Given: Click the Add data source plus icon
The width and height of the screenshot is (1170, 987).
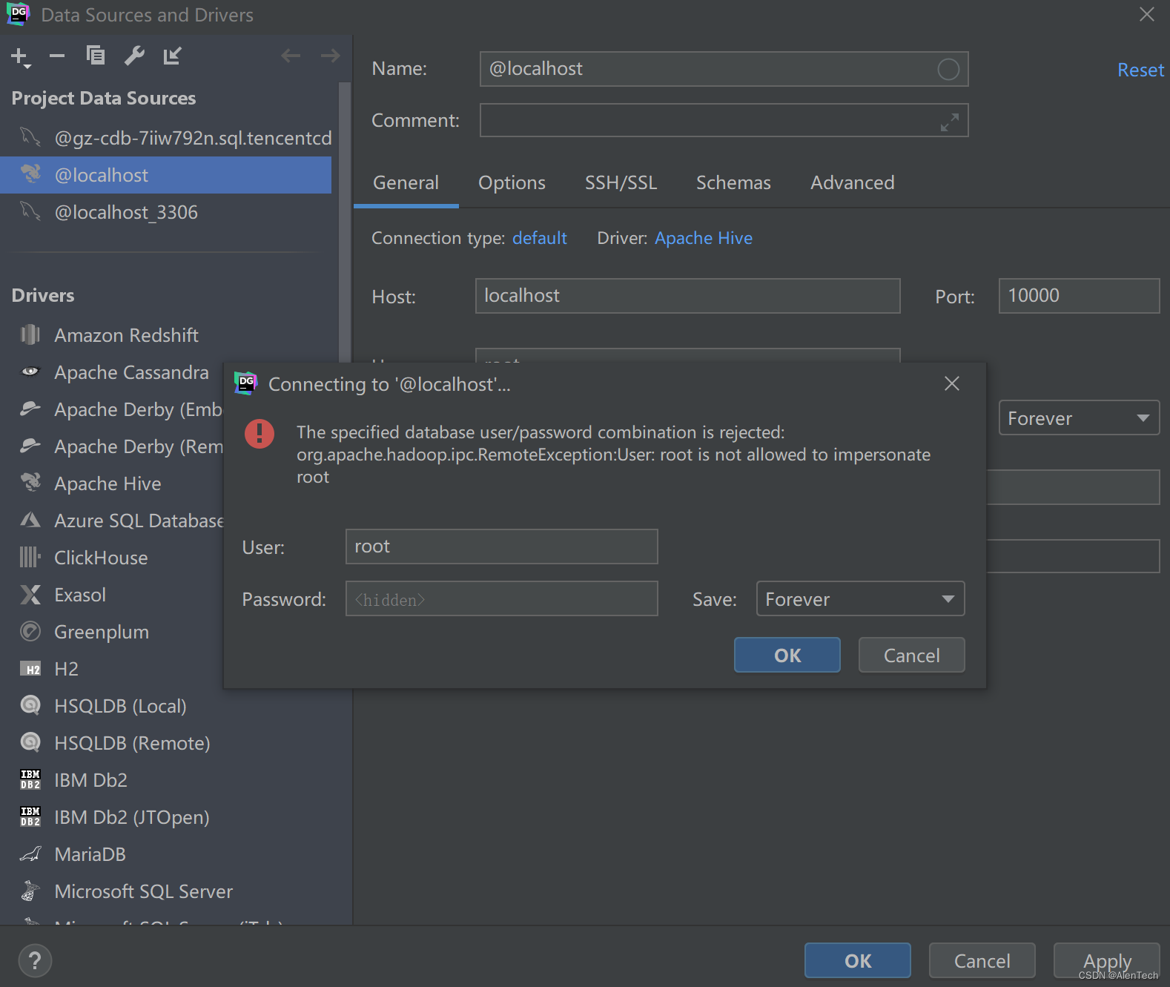Looking at the screenshot, I should tap(21, 56).
